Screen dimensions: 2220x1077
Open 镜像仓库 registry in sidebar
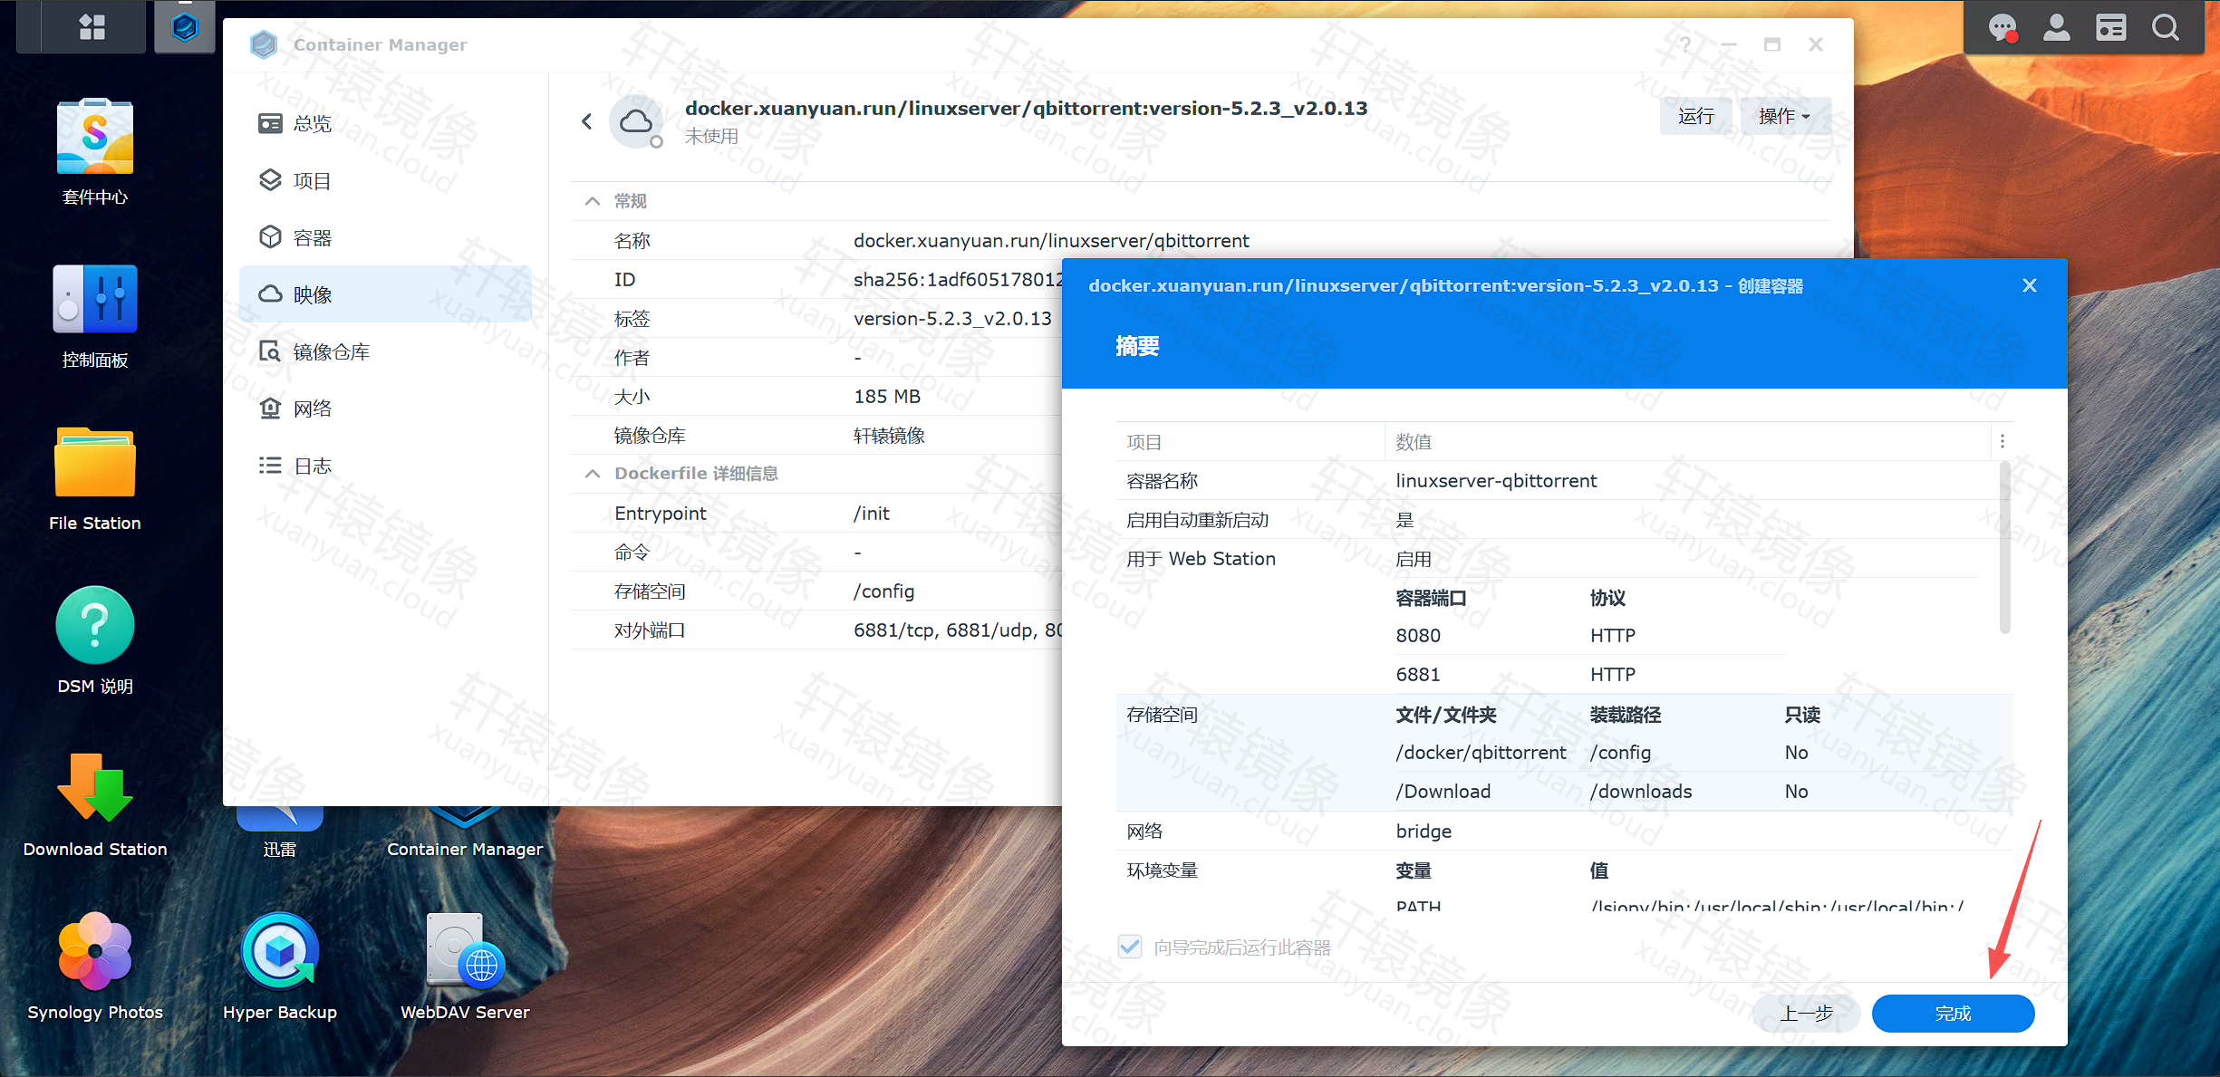click(385, 351)
